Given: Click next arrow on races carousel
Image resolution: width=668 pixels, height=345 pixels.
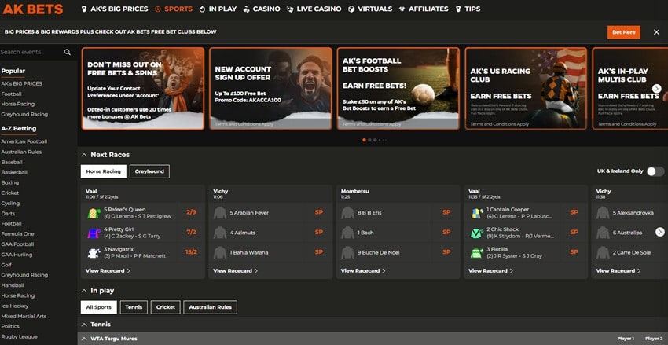Looking at the screenshot, I should 660,232.
